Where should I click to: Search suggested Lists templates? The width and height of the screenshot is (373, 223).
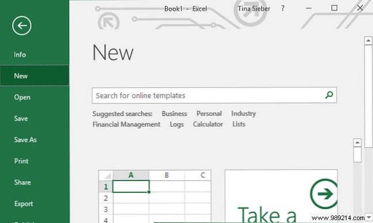pyautogui.click(x=239, y=124)
